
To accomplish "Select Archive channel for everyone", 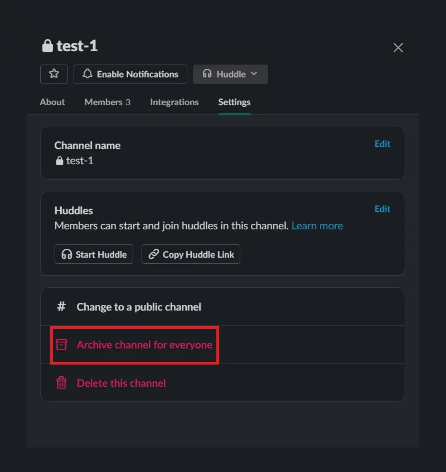I will point(144,345).
